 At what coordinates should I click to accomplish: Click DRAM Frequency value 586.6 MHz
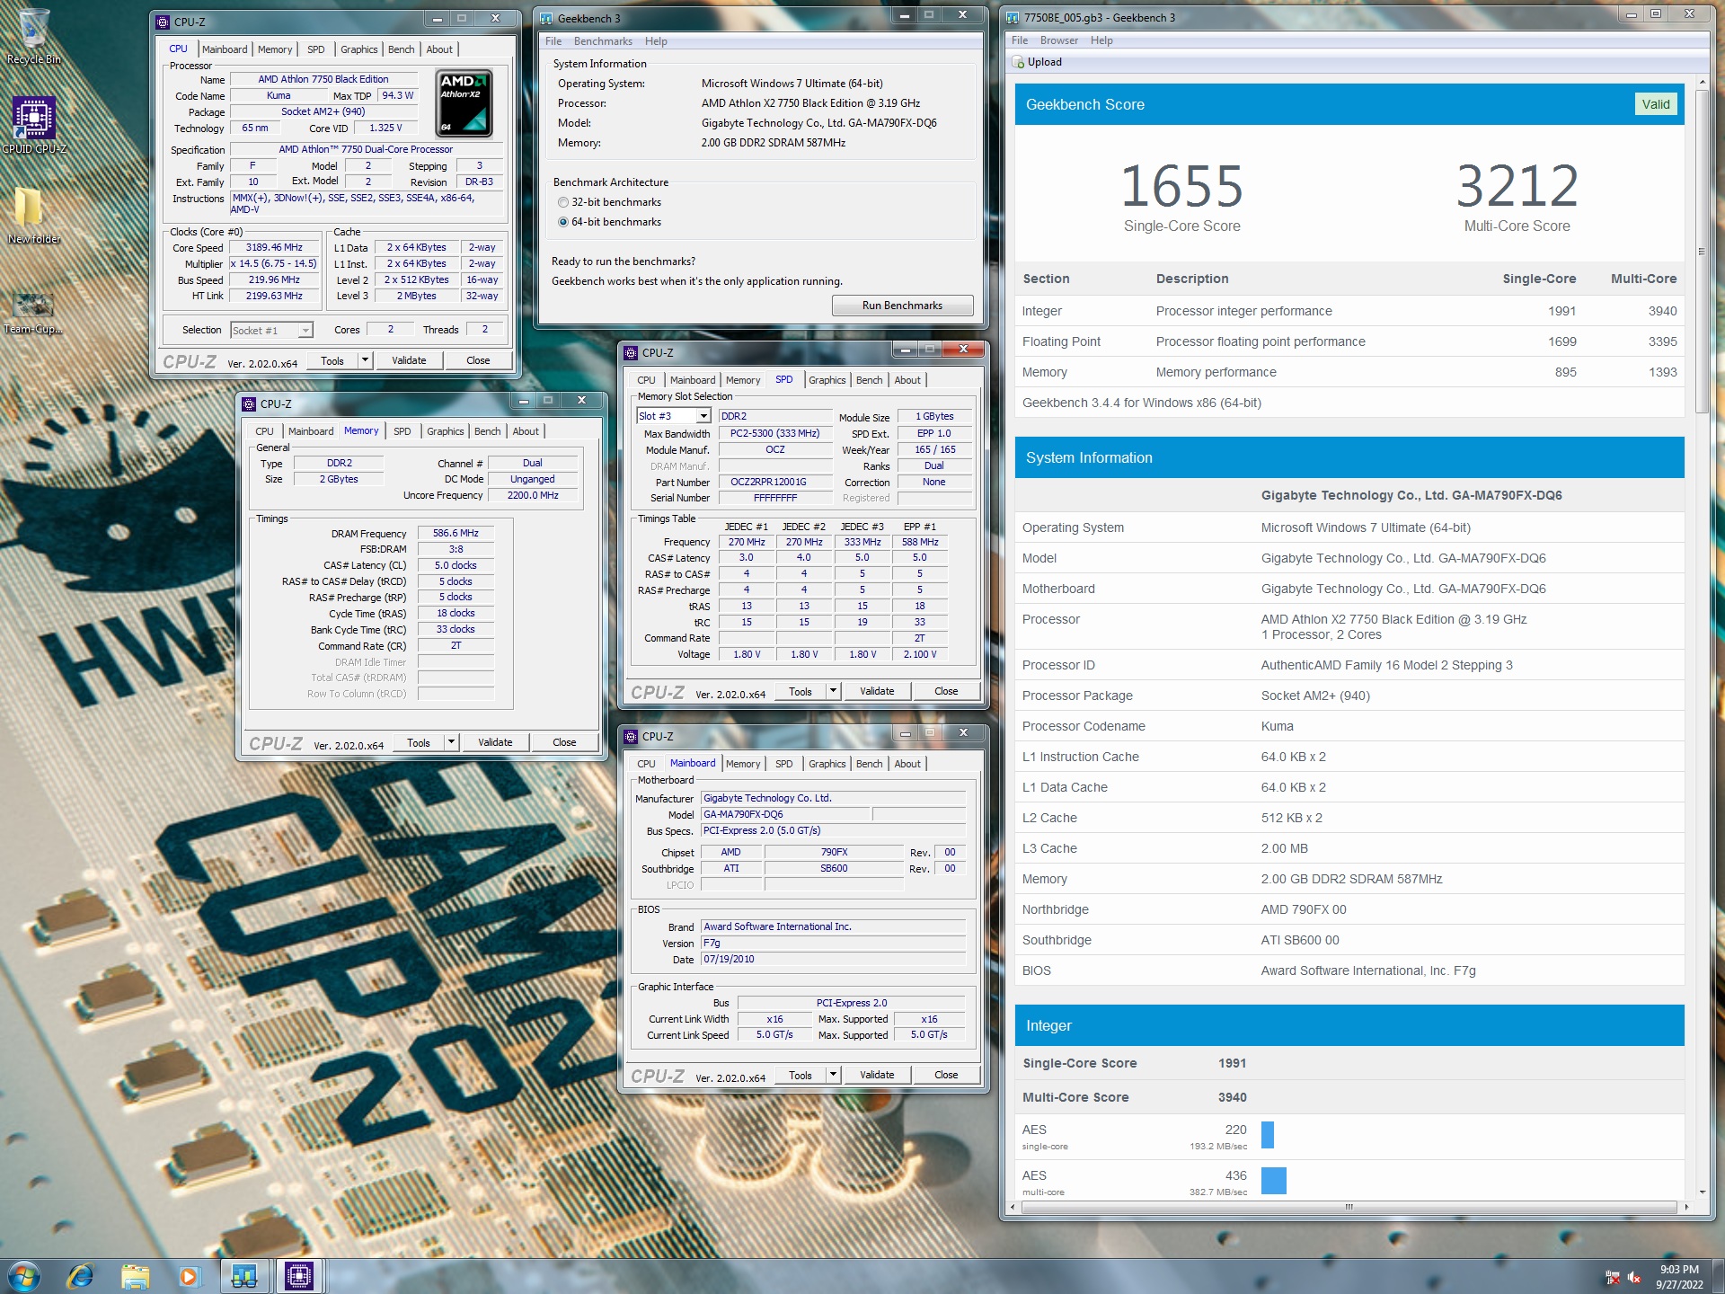456,533
